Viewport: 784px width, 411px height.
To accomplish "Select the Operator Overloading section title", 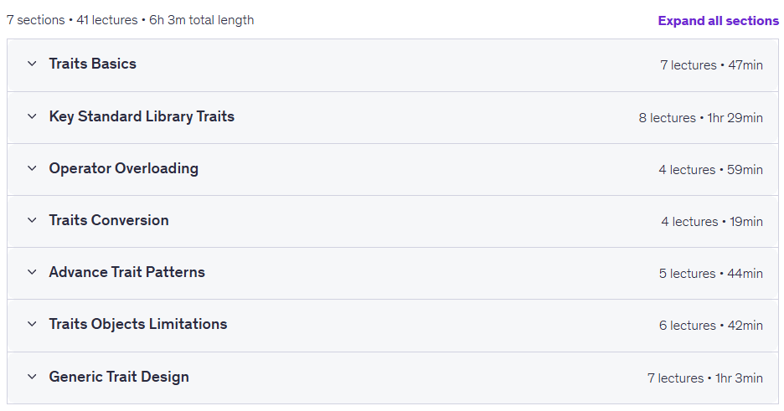I will click(x=123, y=168).
